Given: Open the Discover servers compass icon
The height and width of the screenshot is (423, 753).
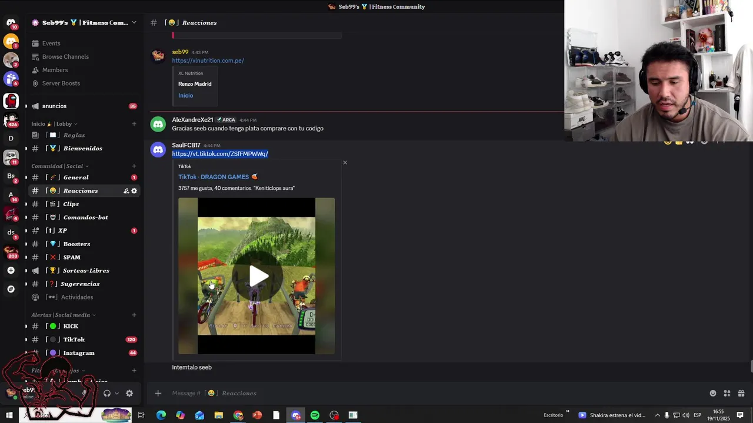Looking at the screenshot, I should pyautogui.click(x=11, y=289).
